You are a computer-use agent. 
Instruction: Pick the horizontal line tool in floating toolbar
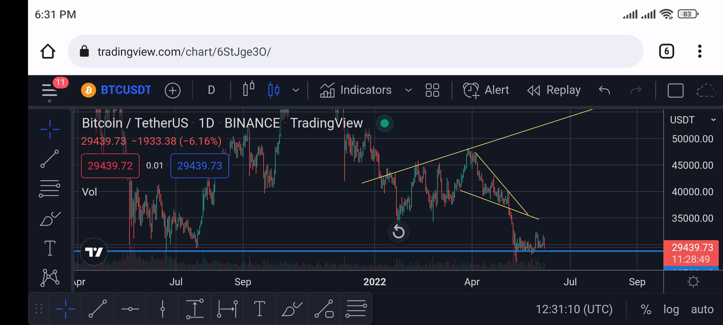130,309
